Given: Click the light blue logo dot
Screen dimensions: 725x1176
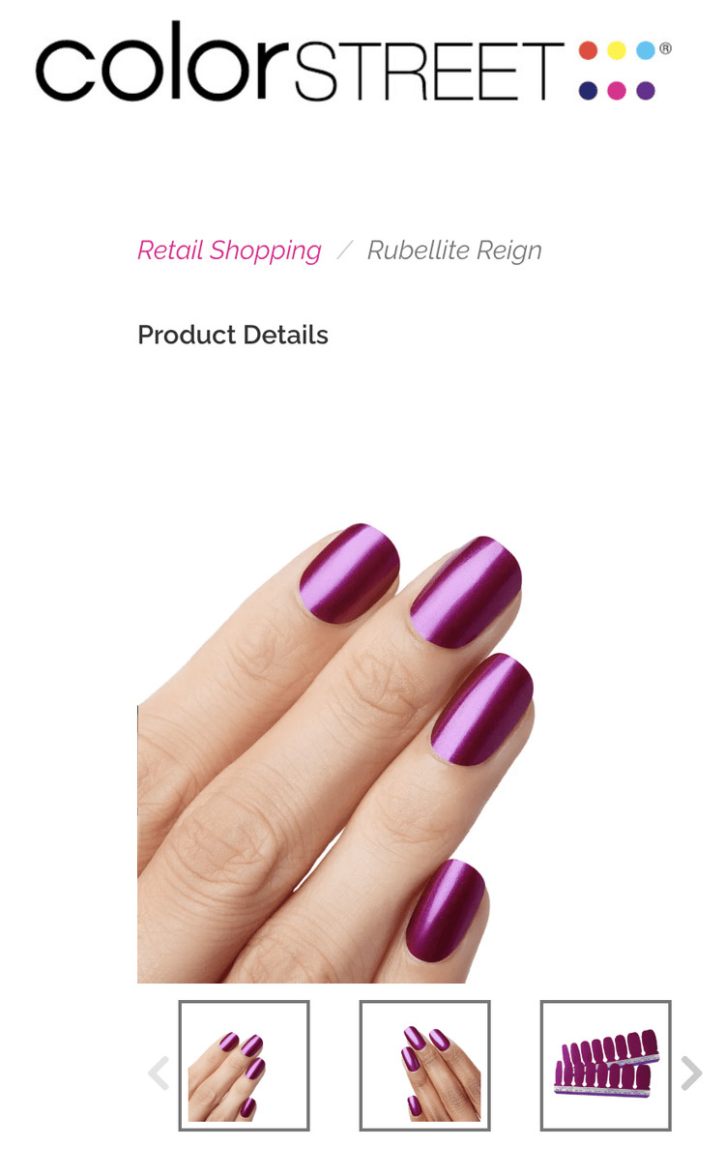Looking at the screenshot, I should (x=646, y=51).
